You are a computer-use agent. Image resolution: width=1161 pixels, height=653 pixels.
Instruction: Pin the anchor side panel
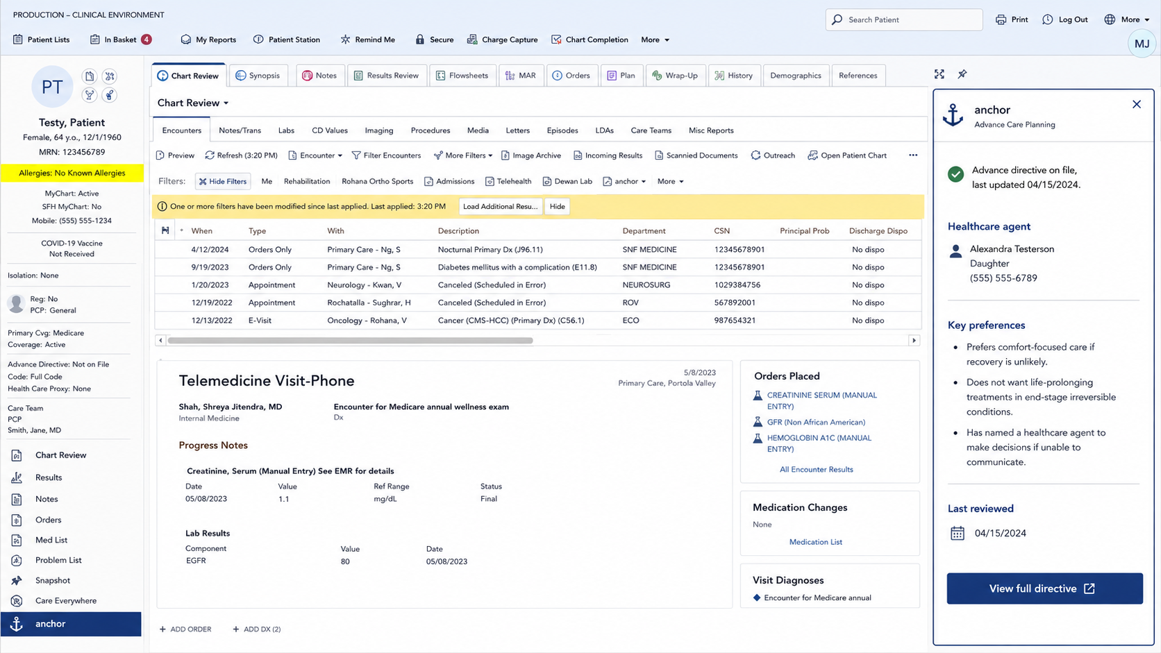(962, 74)
